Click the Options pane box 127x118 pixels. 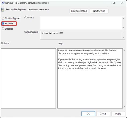click(x=28, y=78)
